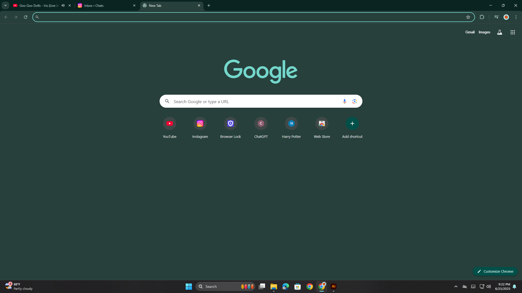Reload the current page
Screen dimensions: 522x293
tap(26, 17)
